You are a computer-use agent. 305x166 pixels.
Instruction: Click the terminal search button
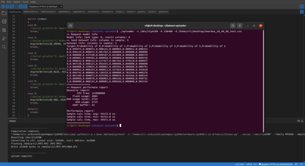tap(233, 25)
